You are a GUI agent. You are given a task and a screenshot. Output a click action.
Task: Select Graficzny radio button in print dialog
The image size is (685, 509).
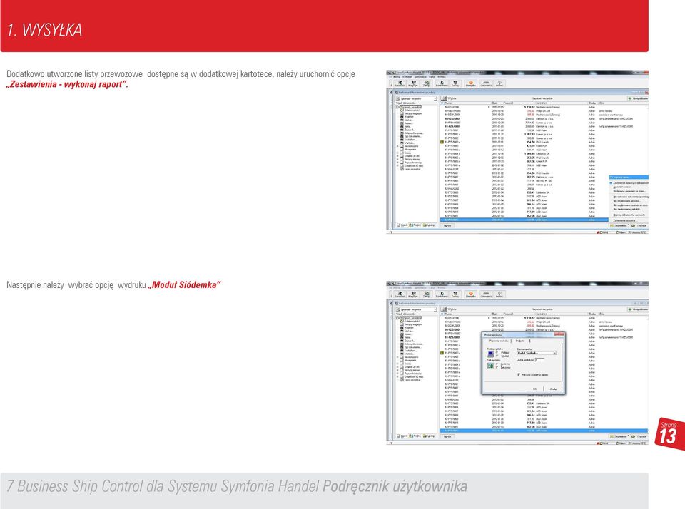[497, 364]
